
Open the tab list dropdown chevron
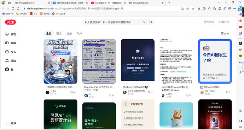(218, 2)
